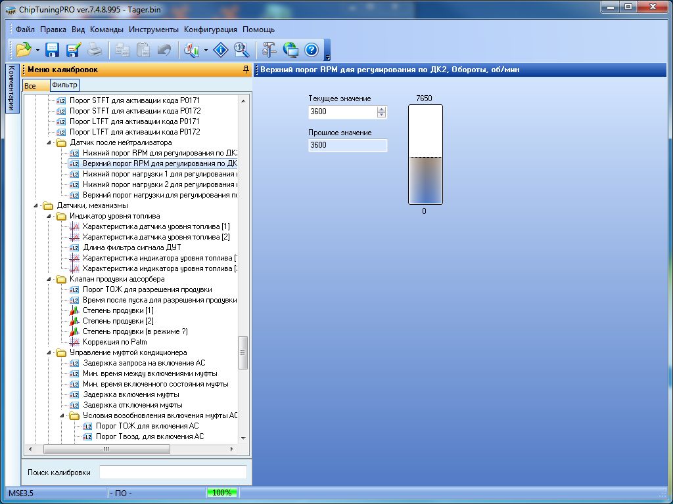Select Длина фильтра сигнала ДУТ calibration
673x504 pixels.
click(x=131, y=247)
